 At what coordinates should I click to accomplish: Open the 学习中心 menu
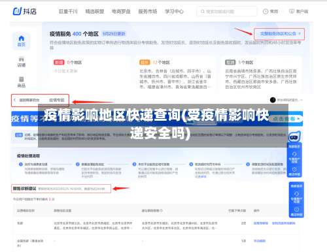pyautogui.click(x=174, y=11)
